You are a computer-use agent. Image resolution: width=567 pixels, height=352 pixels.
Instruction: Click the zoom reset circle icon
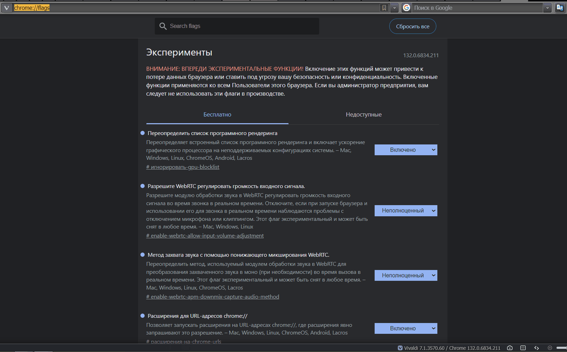coord(550,348)
